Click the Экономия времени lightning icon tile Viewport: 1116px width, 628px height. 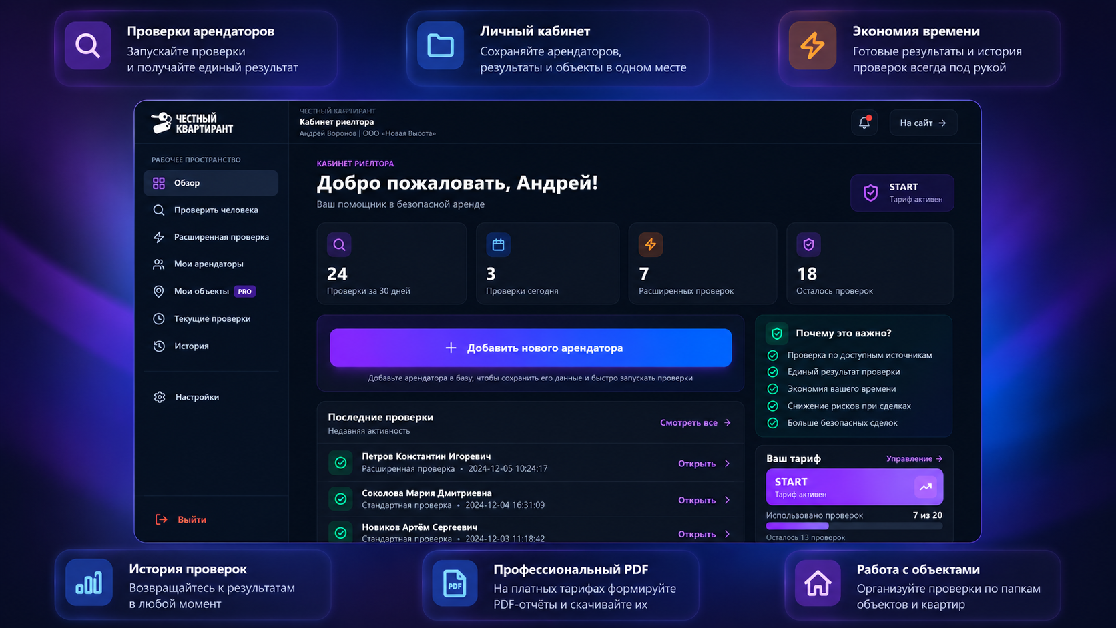(x=812, y=45)
